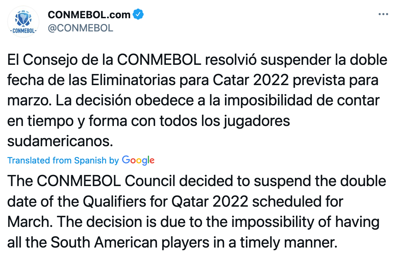This screenshot has height=258, width=398.
Task: Click the word "sudamericanos" in the tweet
Action: [59, 141]
